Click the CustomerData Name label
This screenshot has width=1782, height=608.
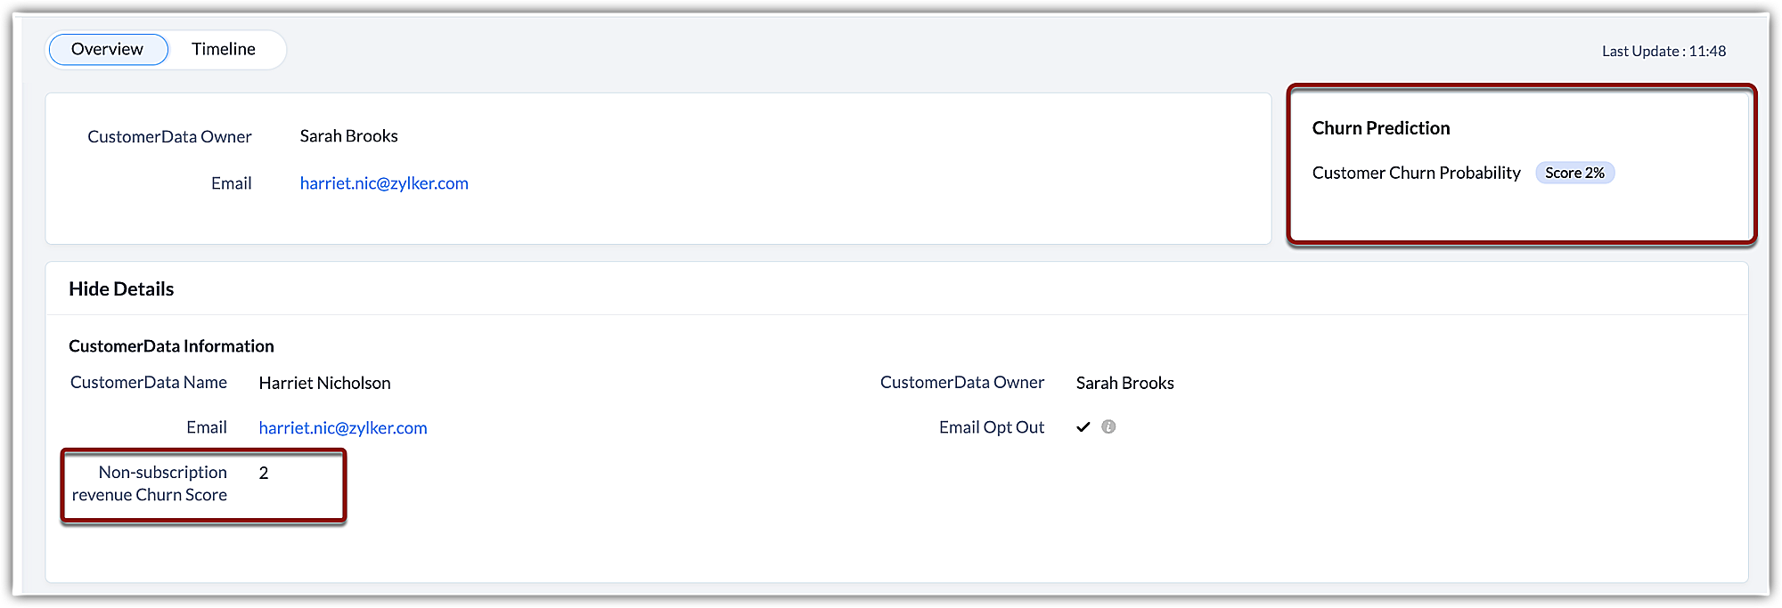point(149,383)
